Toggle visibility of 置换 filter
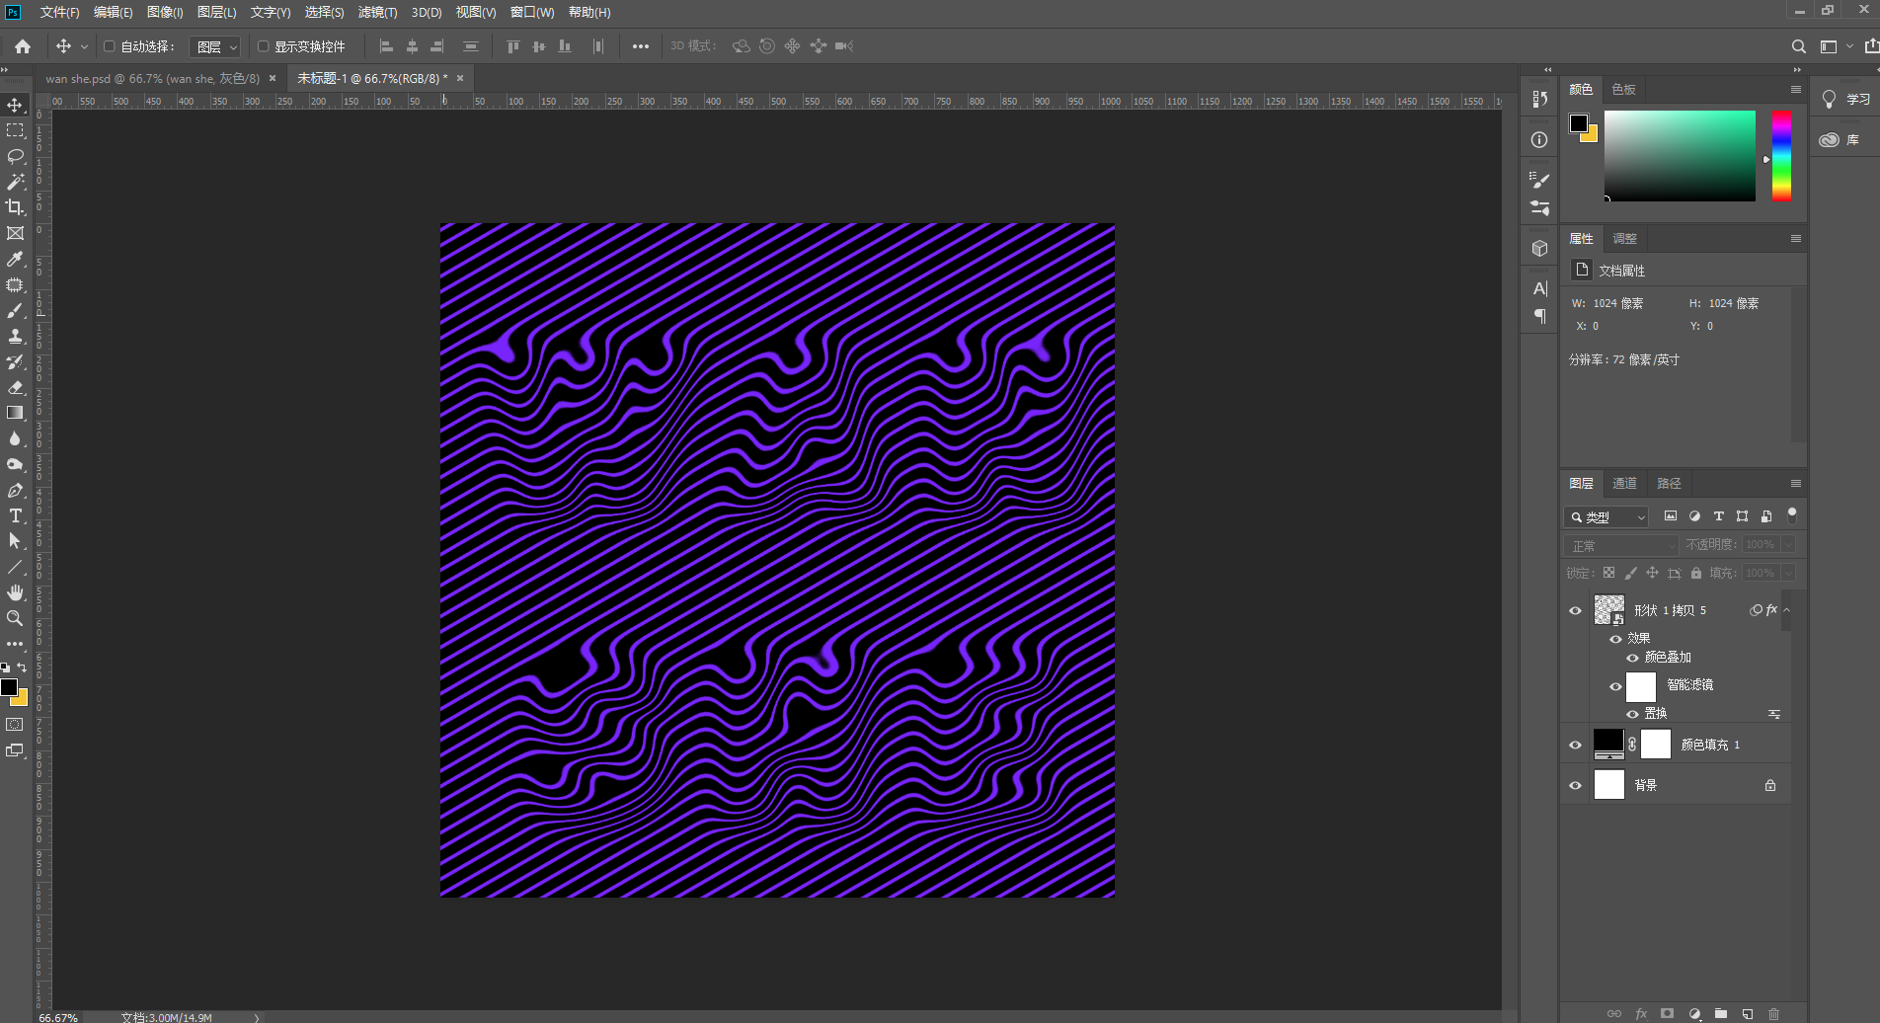The image size is (1880, 1023). 1632,714
